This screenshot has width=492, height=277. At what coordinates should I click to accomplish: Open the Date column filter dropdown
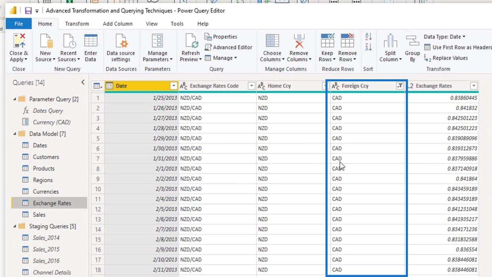point(174,86)
